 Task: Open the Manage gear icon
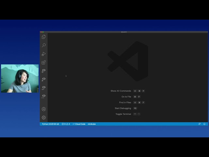[43, 117]
